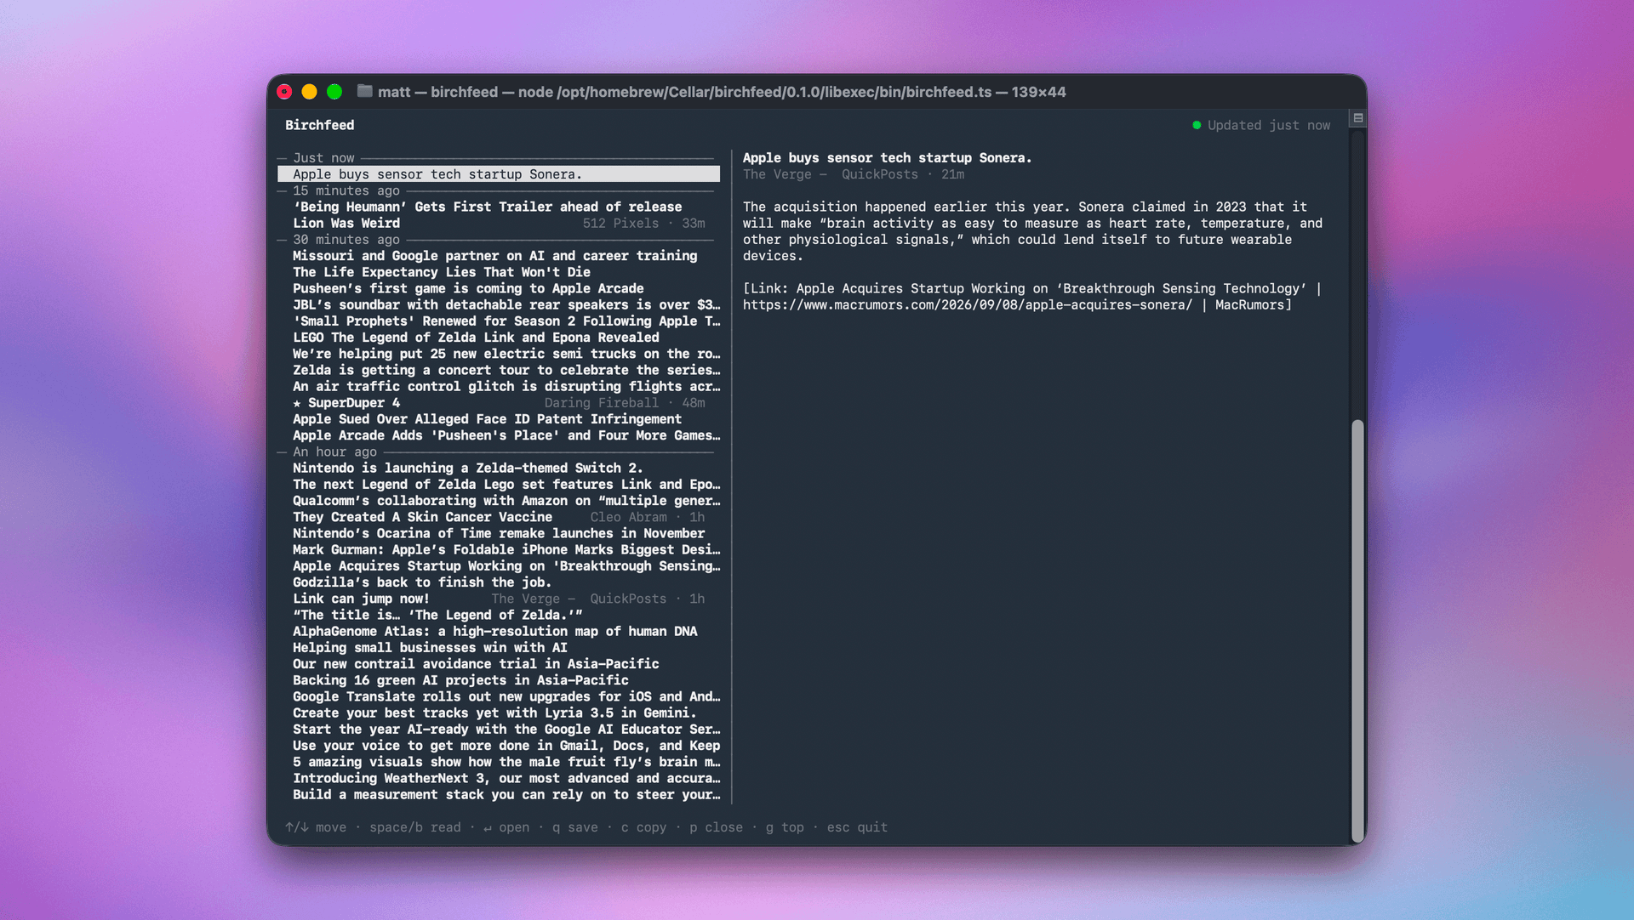Select 'Apple buys sensor tech startup Sonera.' row
The height and width of the screenshot is (920, 1634).
pyautogui.click(x=499, y=174)
